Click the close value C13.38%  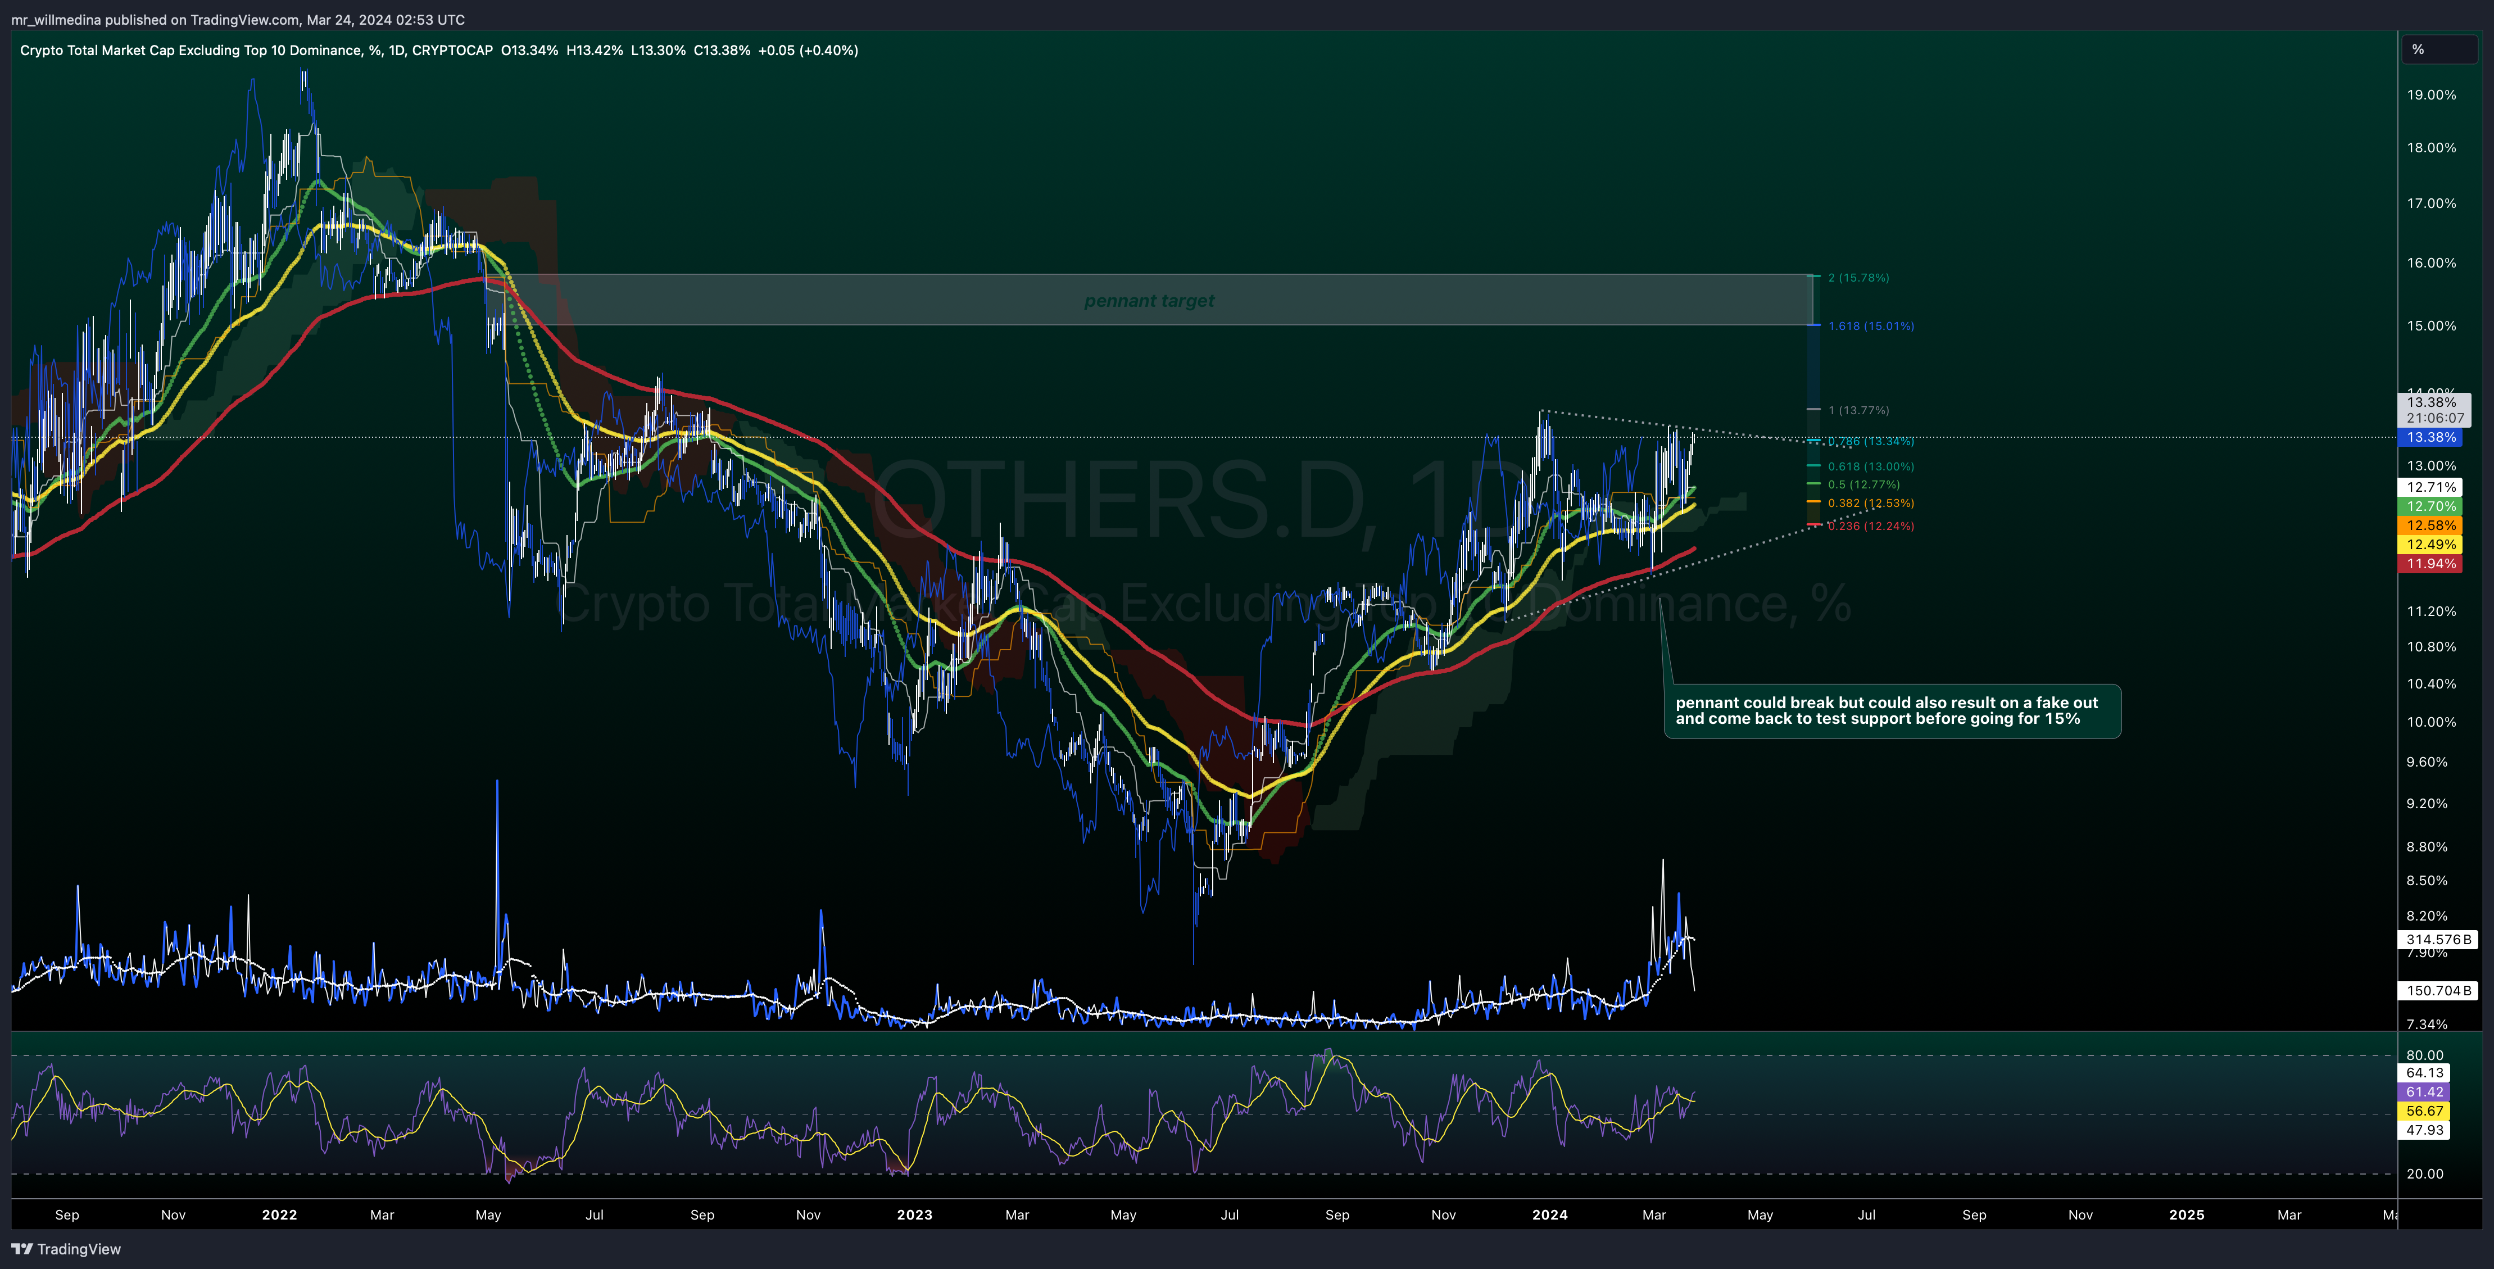click(x=722, y=51)
